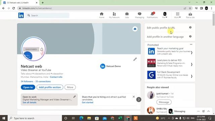Close the Netcast web LinkedIn tab
215x121 pixels.
(x=37, y=3)
